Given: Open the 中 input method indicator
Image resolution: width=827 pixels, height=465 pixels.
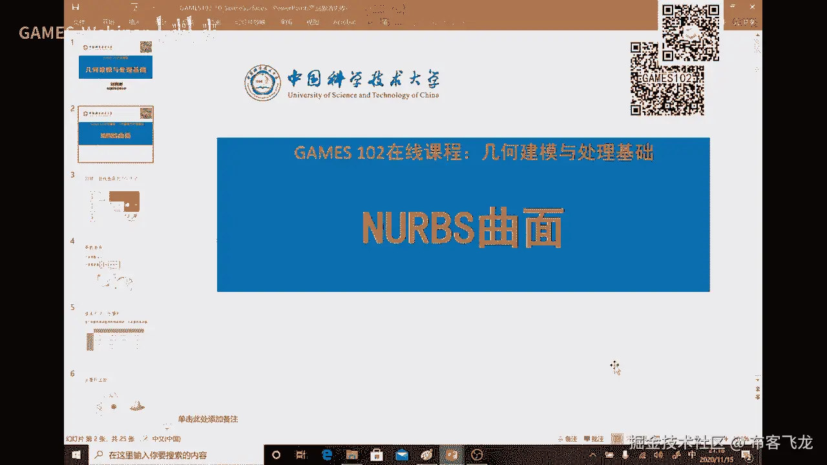Looking at the screenshot, I should click(x=692, y=455).
